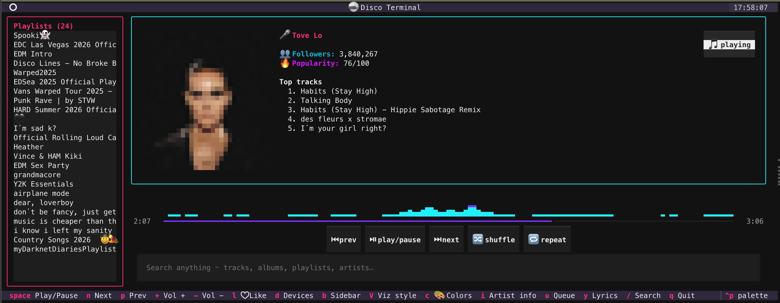
Task: Toggle repeat mode
Action: click(547, 240)
